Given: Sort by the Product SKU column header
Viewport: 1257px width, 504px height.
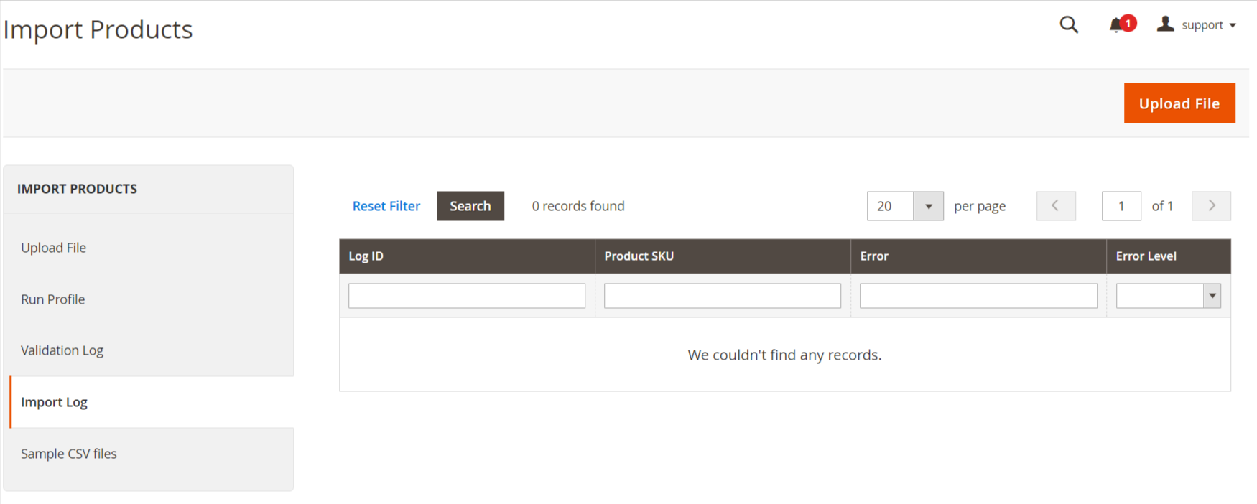Looking at the screenshot, I should (723, 256).
